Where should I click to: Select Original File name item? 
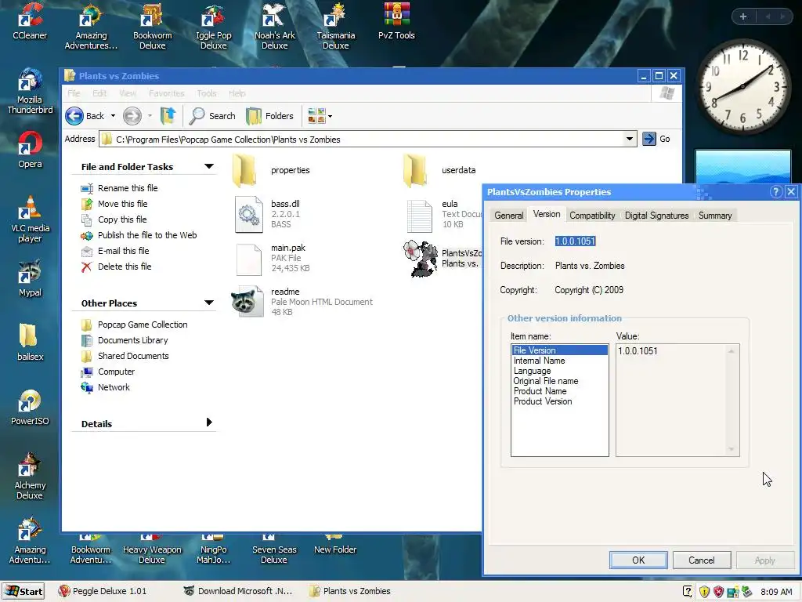pos(546,381)
